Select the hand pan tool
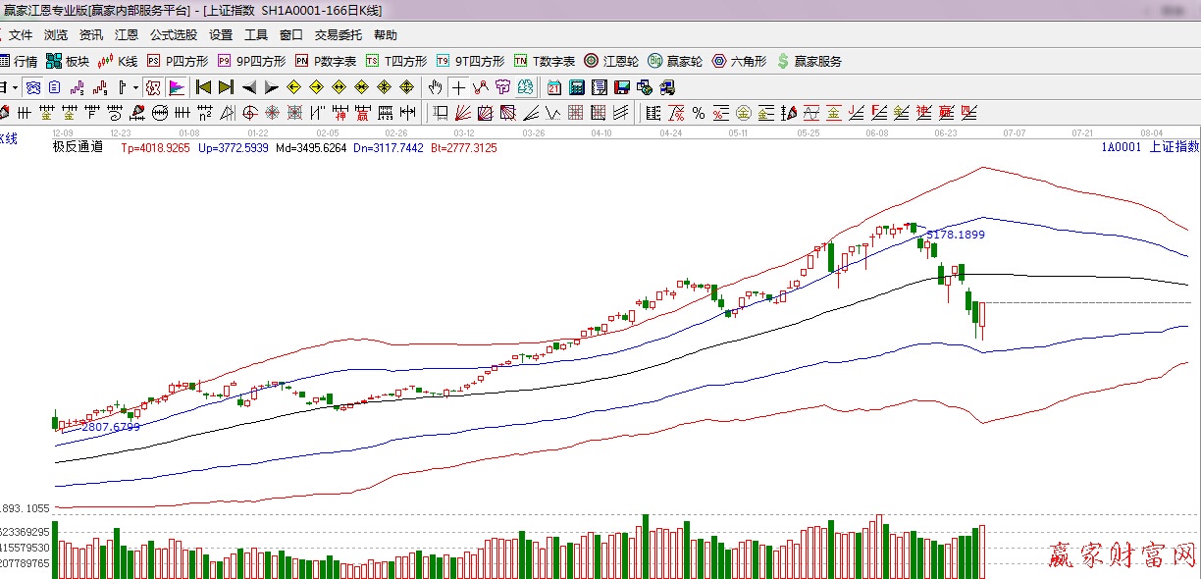The image size is (1201, 579). 436,87
